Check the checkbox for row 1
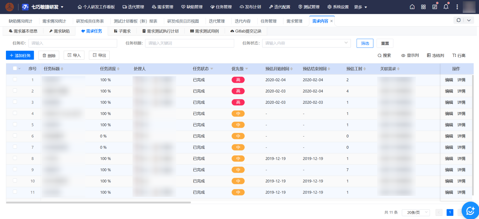479x219 pixels. 15,80
